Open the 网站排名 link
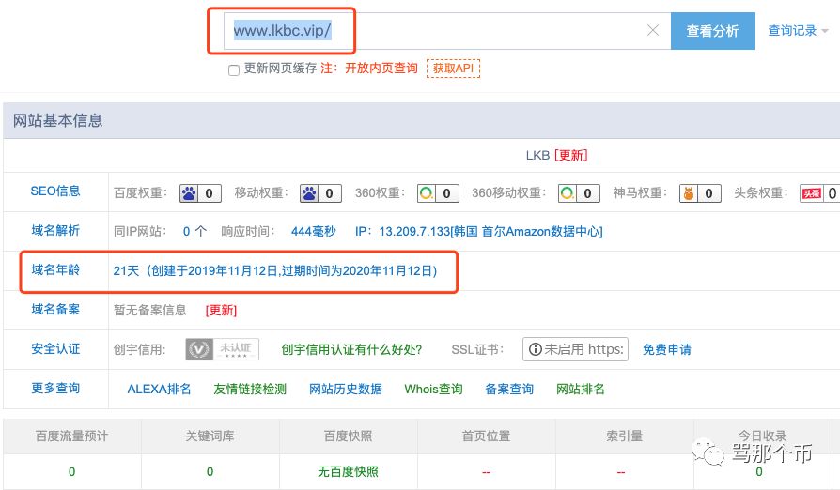Screen dimensions: 840x490 coord(580,389)
